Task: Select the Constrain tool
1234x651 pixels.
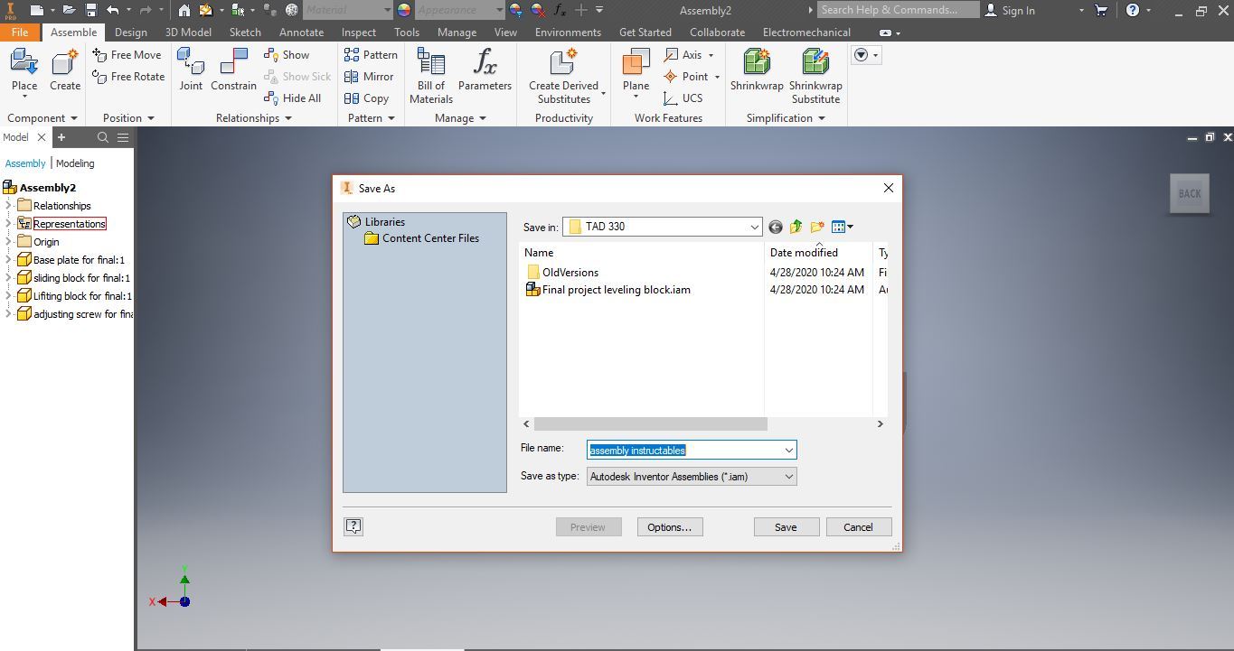Action: coord(233,71)
